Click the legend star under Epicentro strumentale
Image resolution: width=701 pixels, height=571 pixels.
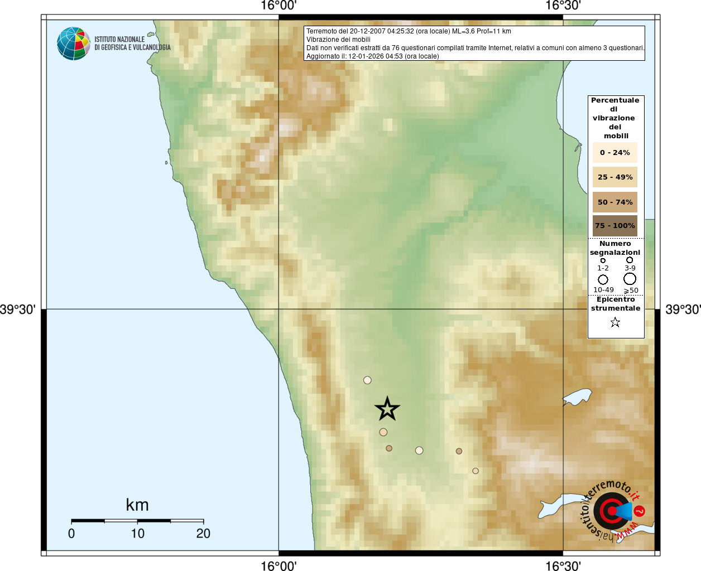(x=615, y=322)
